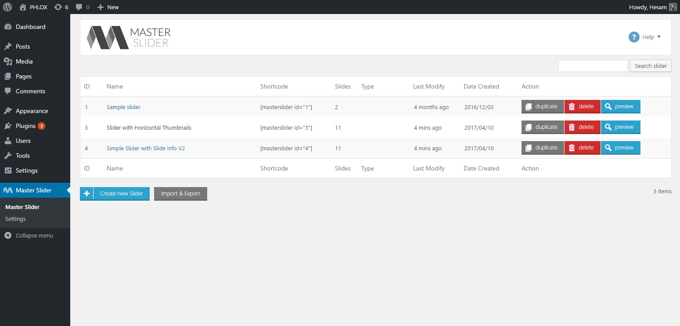Go to Dashboard in the sidebar
The image size is (680, 326).
35,27
